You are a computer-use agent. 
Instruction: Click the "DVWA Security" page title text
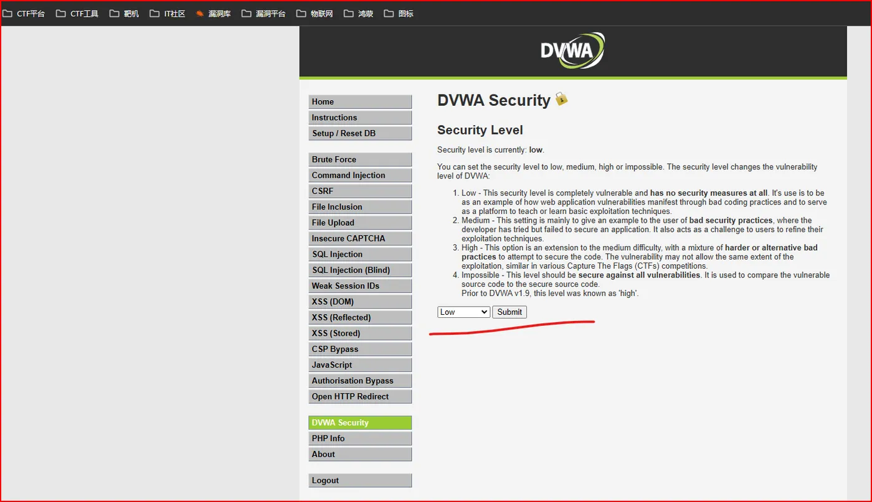coord(494,100)
